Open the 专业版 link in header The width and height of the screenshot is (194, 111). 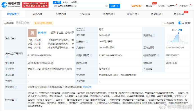[x=161, y=6]
